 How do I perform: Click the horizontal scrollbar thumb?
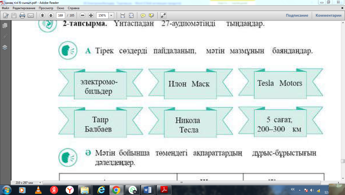[x=182, y=183]
